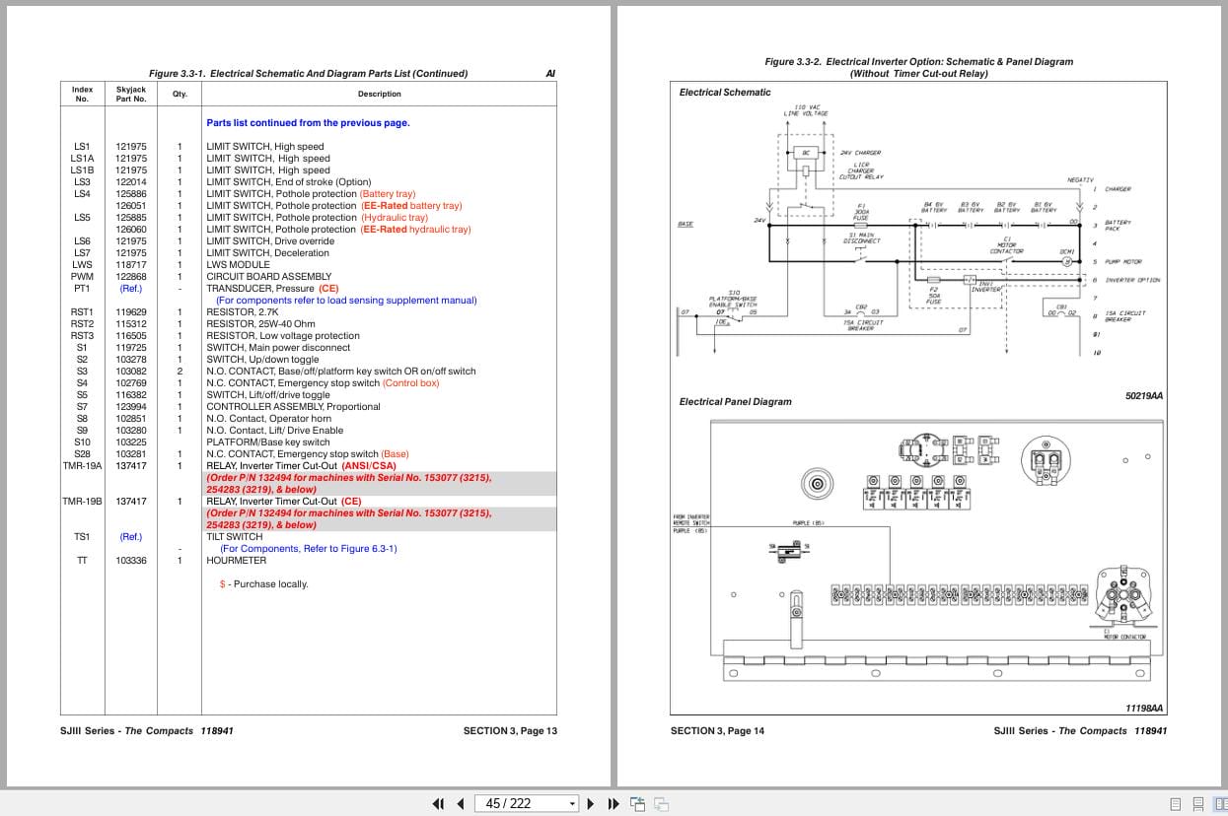The image size is (1228, 816).
Task: Jump to the first page using the leftmost arrow icon
Action: click(x=439, y=803)
